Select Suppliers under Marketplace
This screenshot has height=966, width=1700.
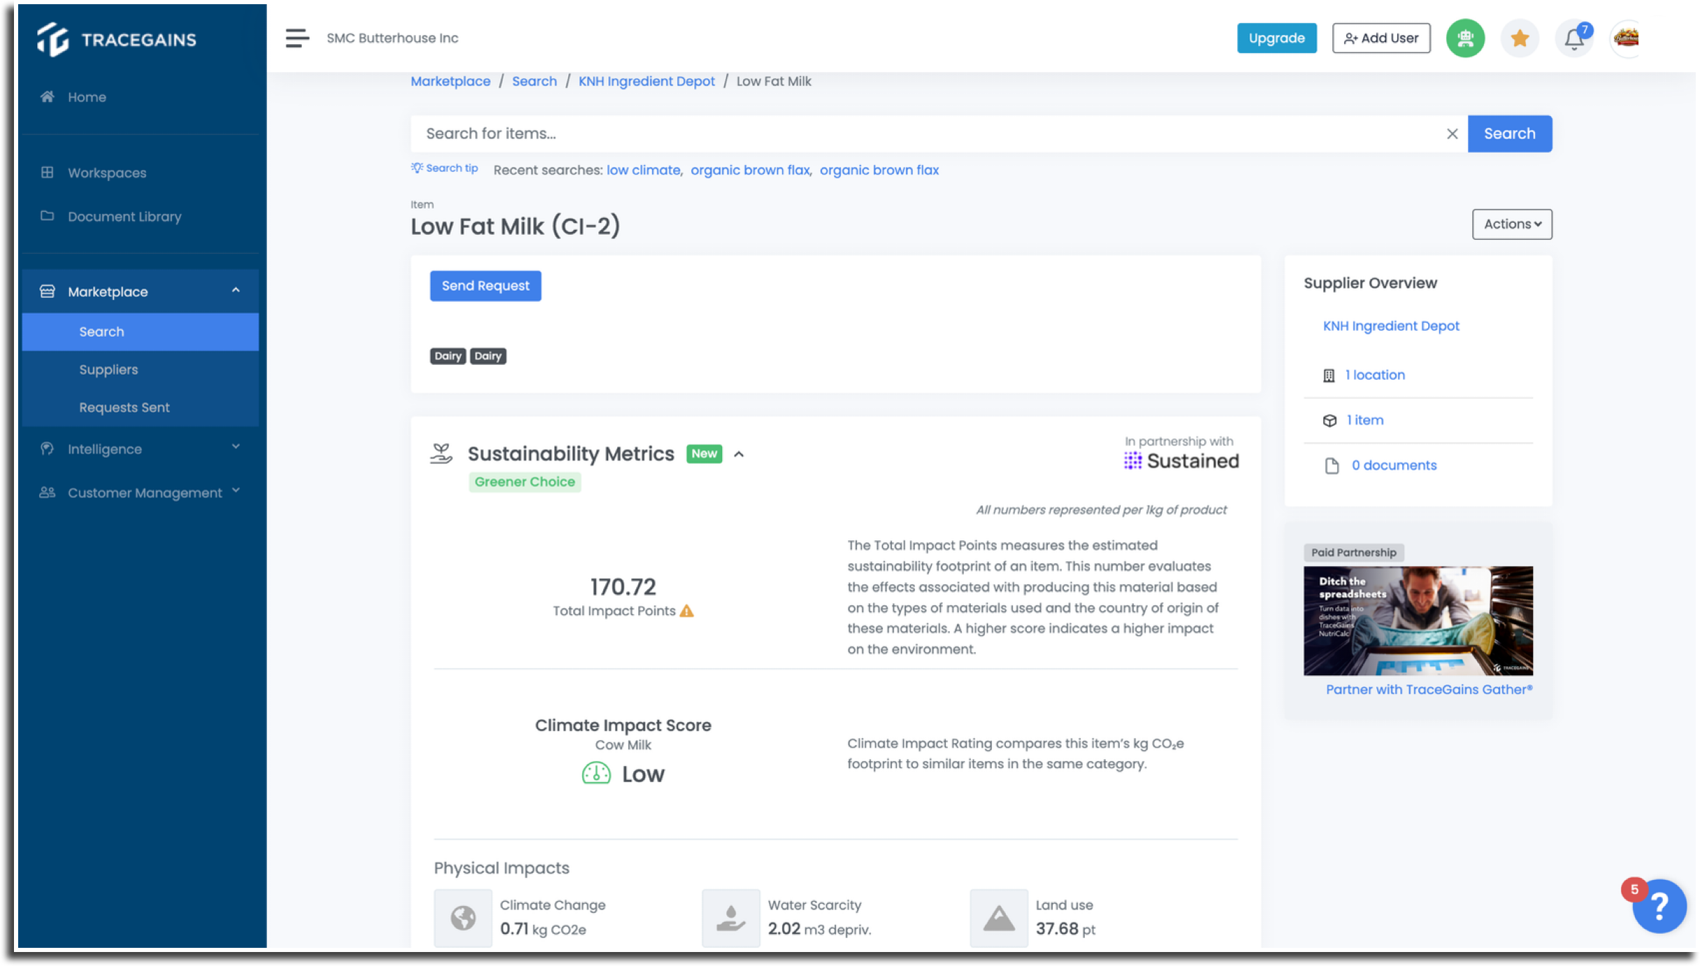[140, 370]
